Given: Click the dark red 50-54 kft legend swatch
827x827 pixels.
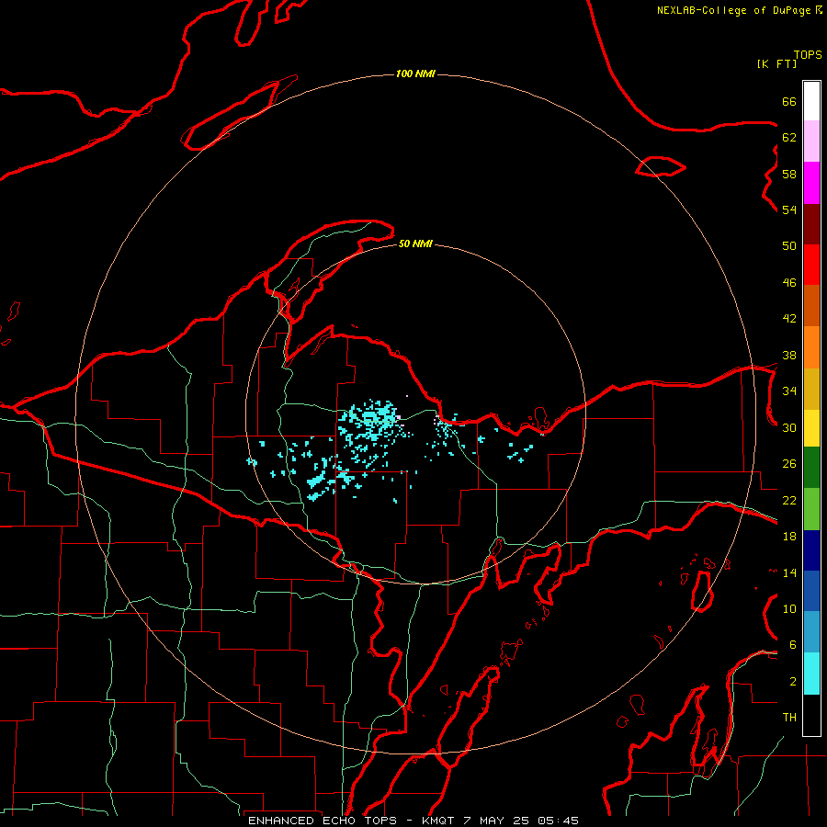Looking at the screenshot, I should pyautogui.click(x=811, y=225).
